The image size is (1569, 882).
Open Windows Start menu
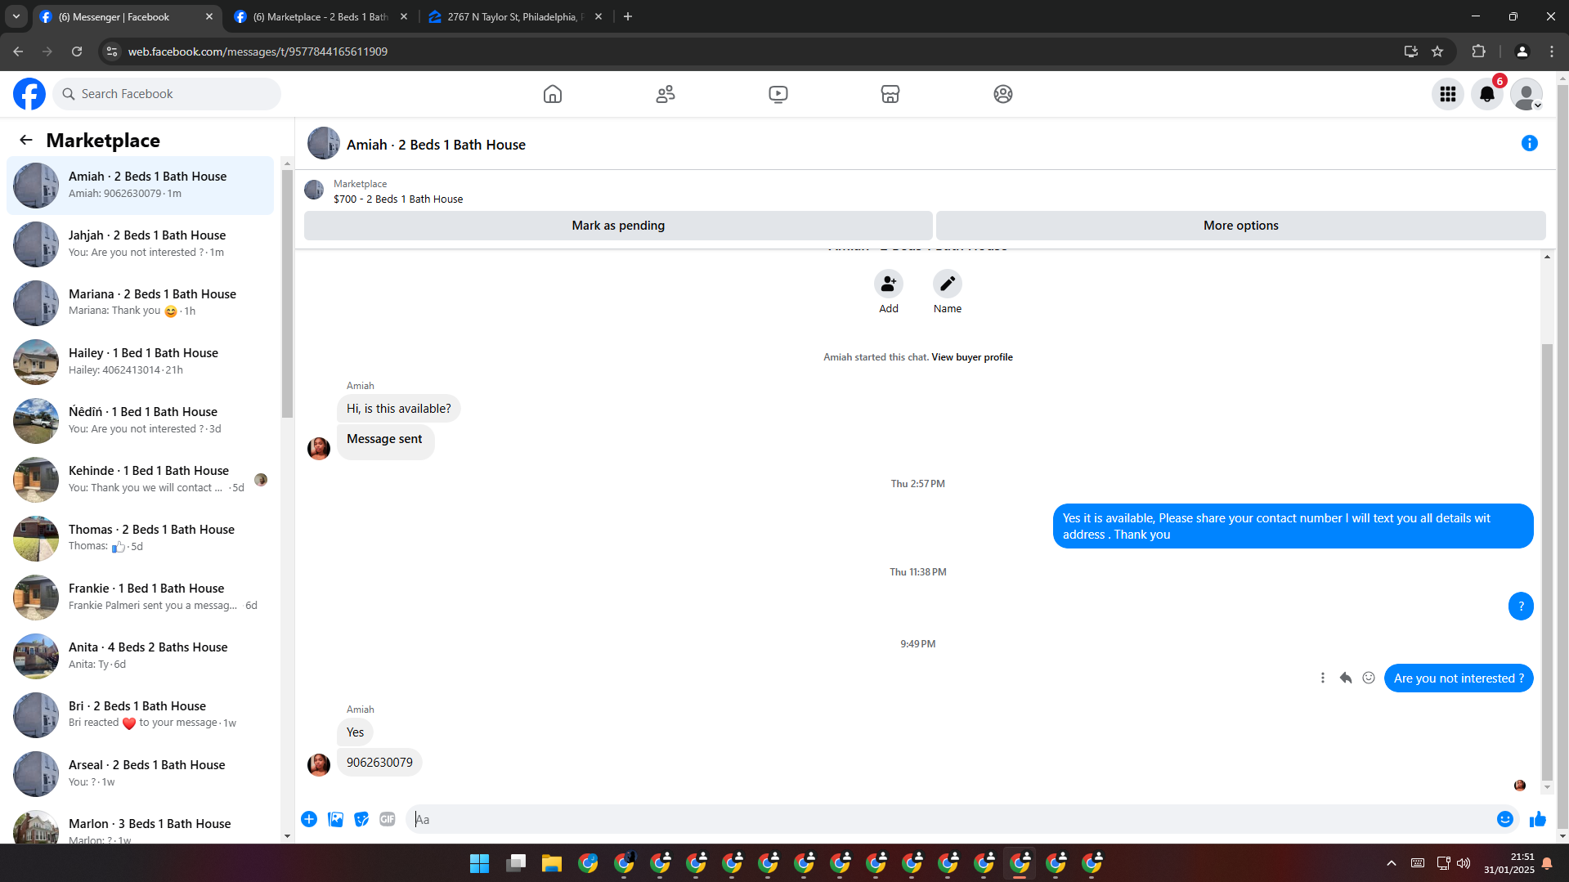(479, 863)
